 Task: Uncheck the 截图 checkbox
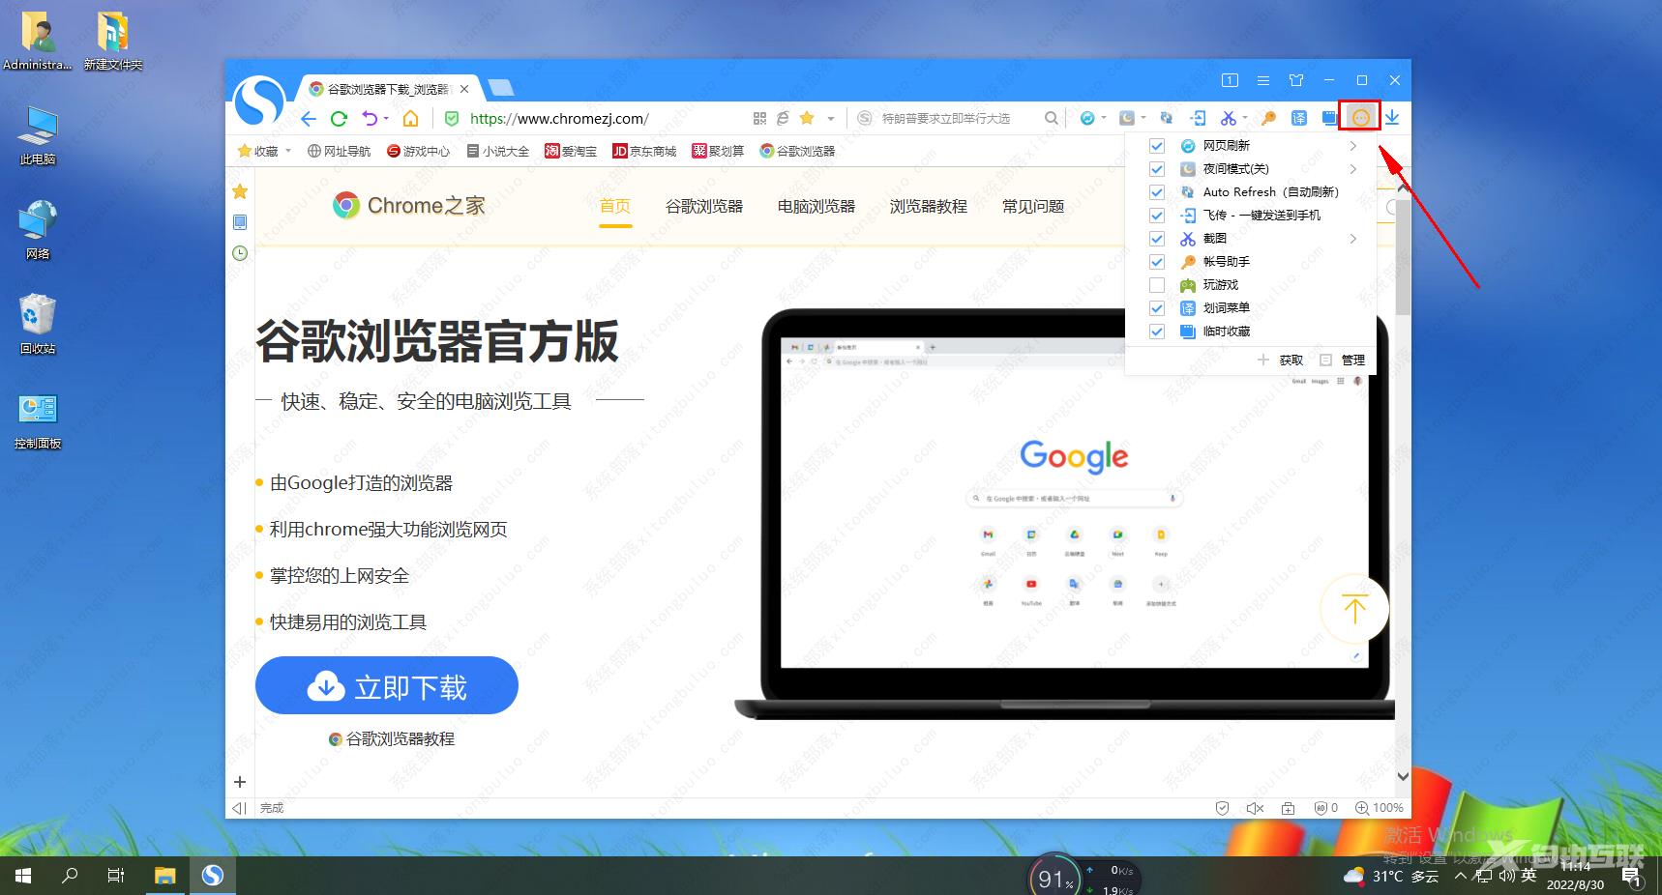[x=1156, y=239]
